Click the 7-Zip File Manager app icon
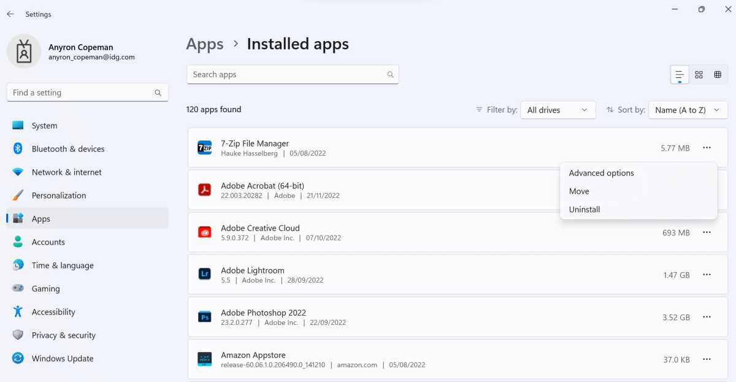736x382 pixels. 205,148
